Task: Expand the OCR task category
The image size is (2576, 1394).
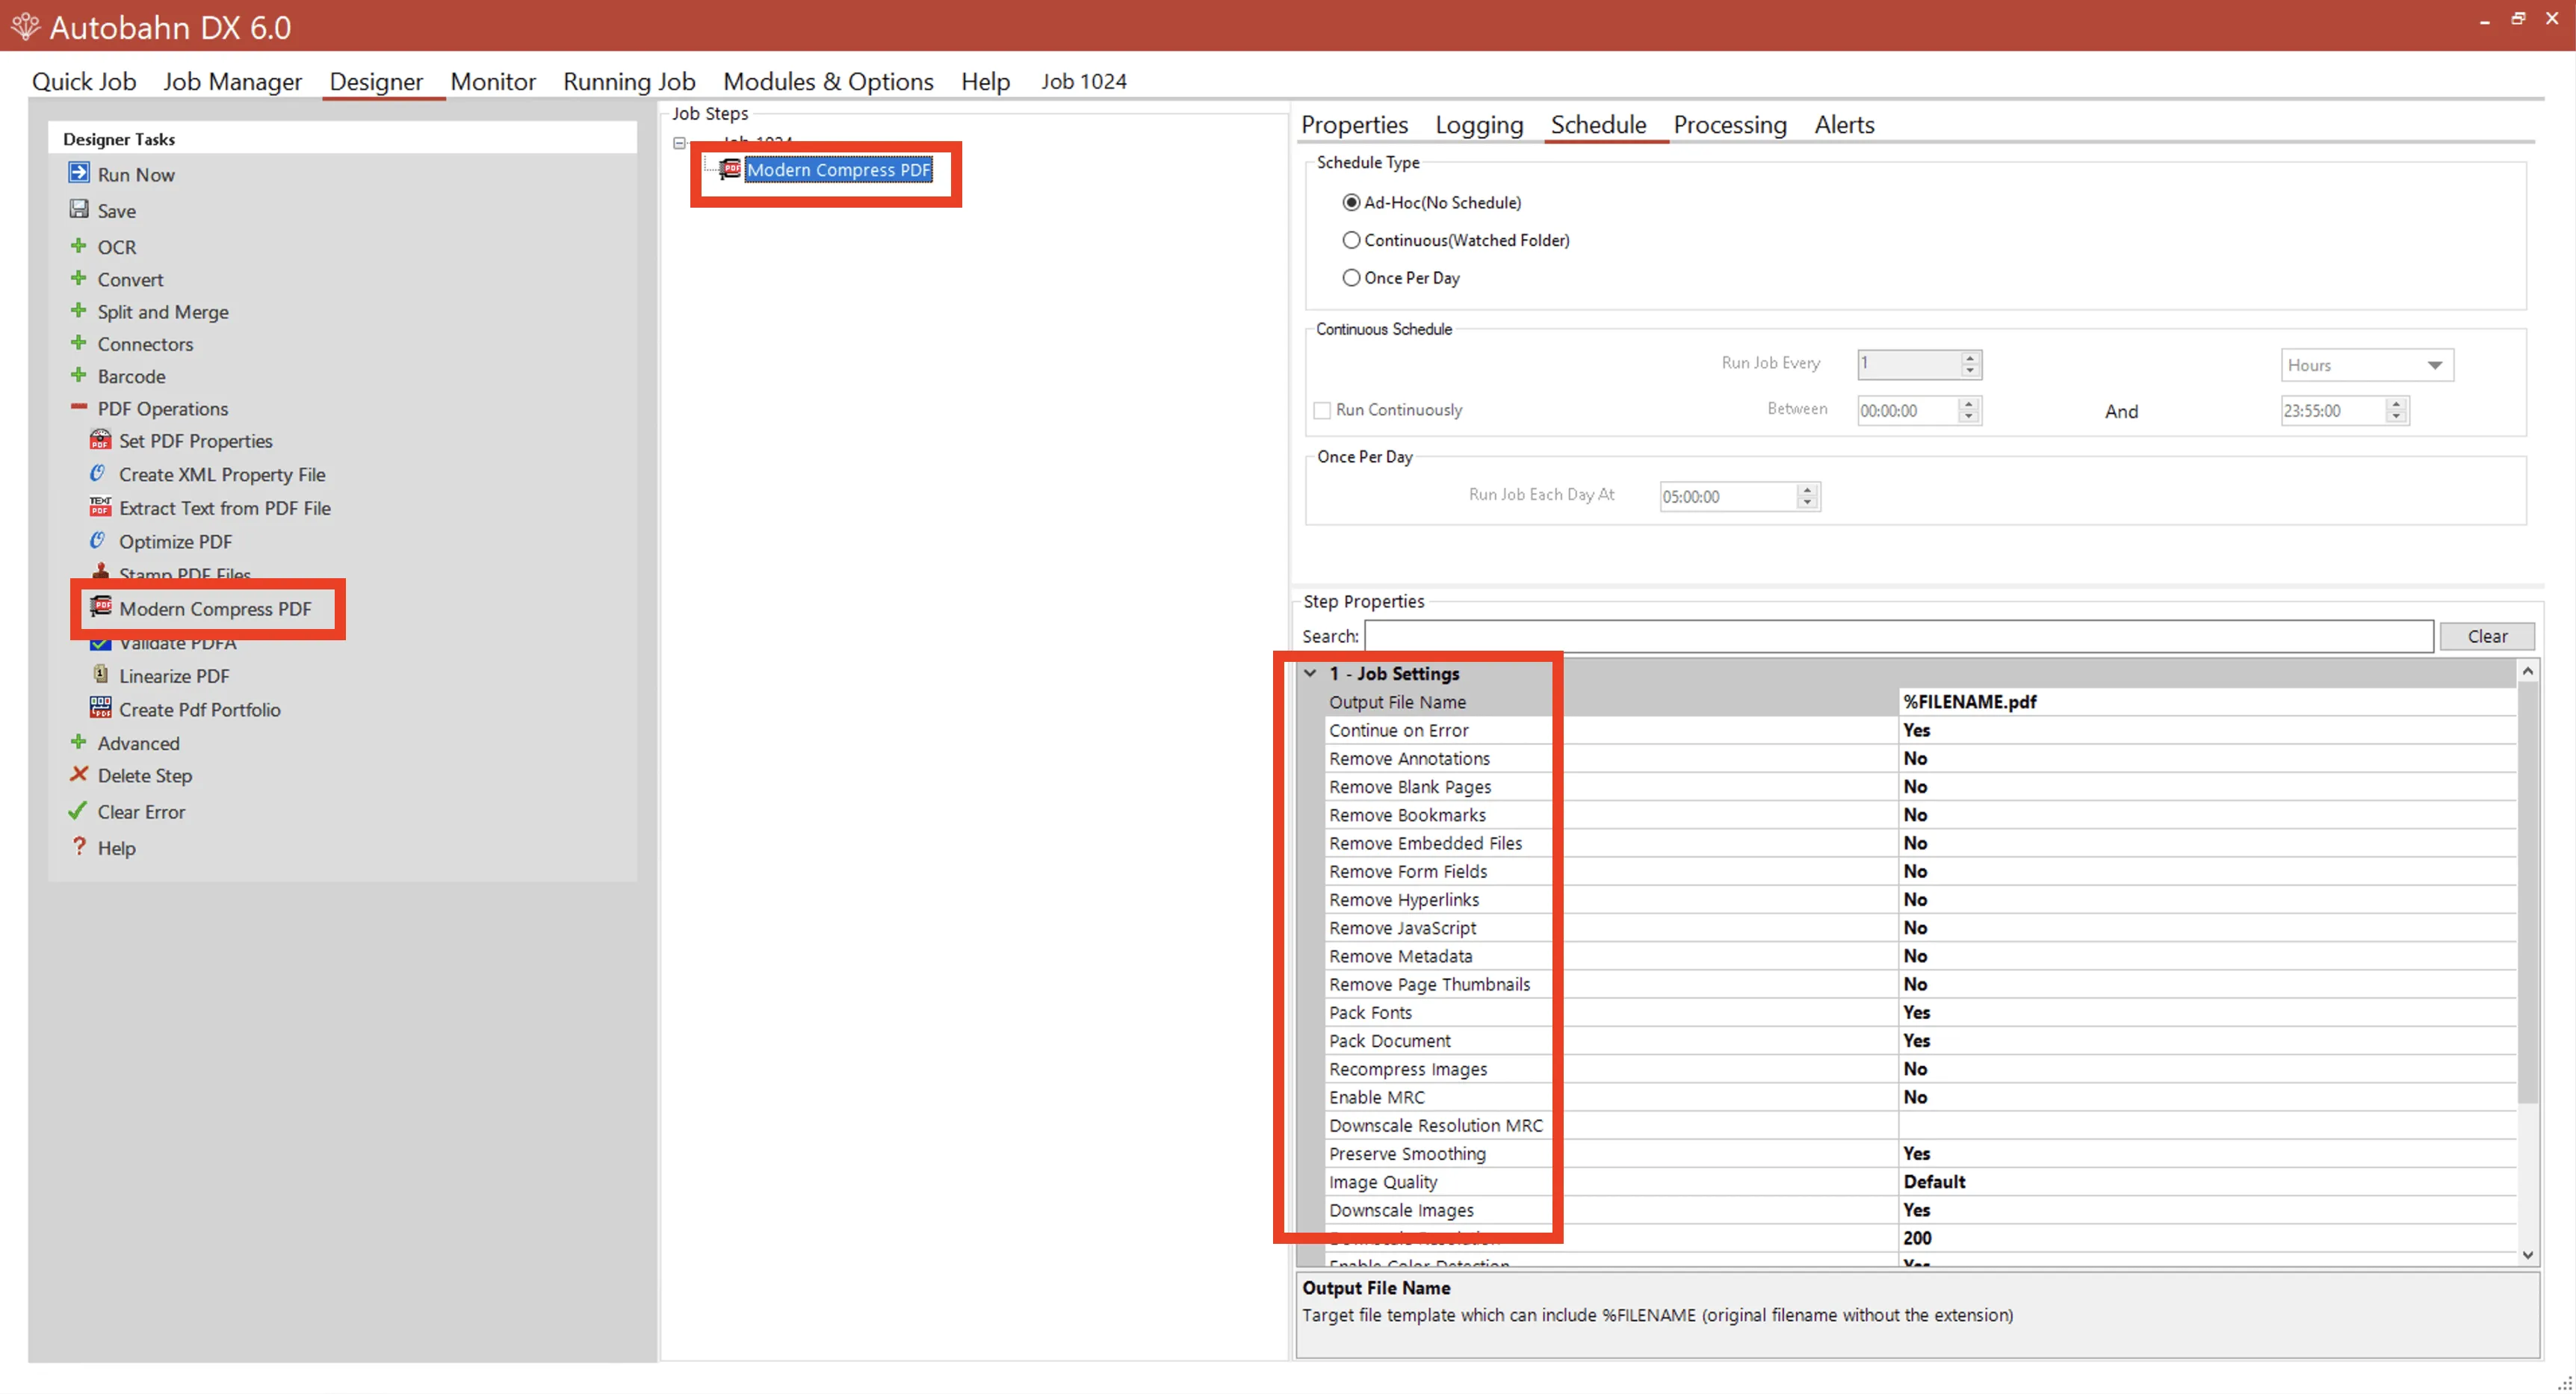Action: 79,245
